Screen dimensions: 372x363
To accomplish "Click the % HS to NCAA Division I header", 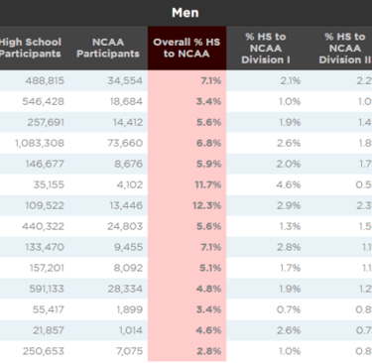I will pyautogui.click(x=266, y=48).
